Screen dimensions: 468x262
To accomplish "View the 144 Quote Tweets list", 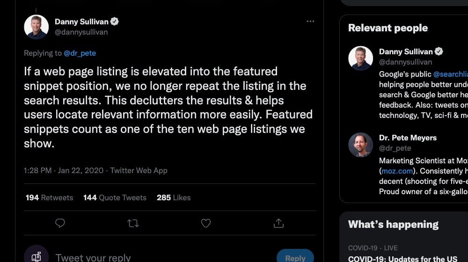I will 115,198.
